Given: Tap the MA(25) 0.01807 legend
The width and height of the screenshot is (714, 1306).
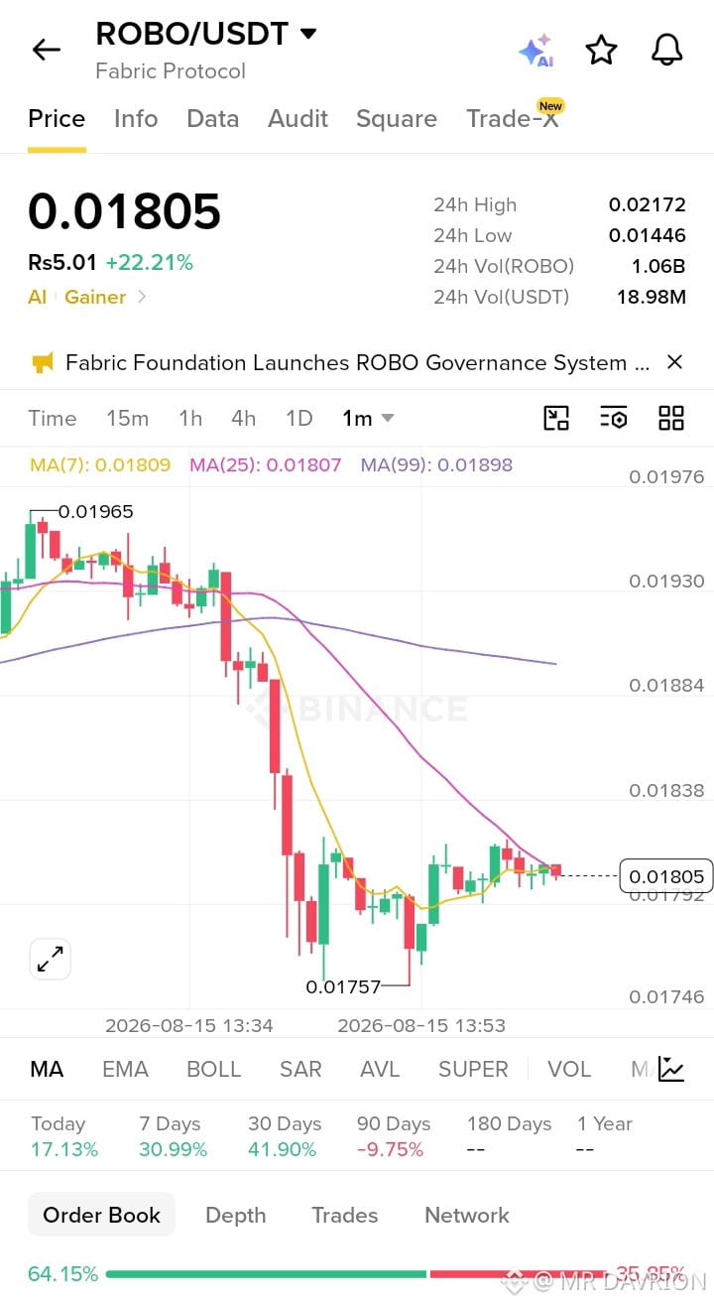Looking at the screenshot, I should coord(265,464).
